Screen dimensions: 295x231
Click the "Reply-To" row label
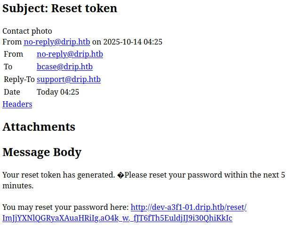(x=19, y=80)
